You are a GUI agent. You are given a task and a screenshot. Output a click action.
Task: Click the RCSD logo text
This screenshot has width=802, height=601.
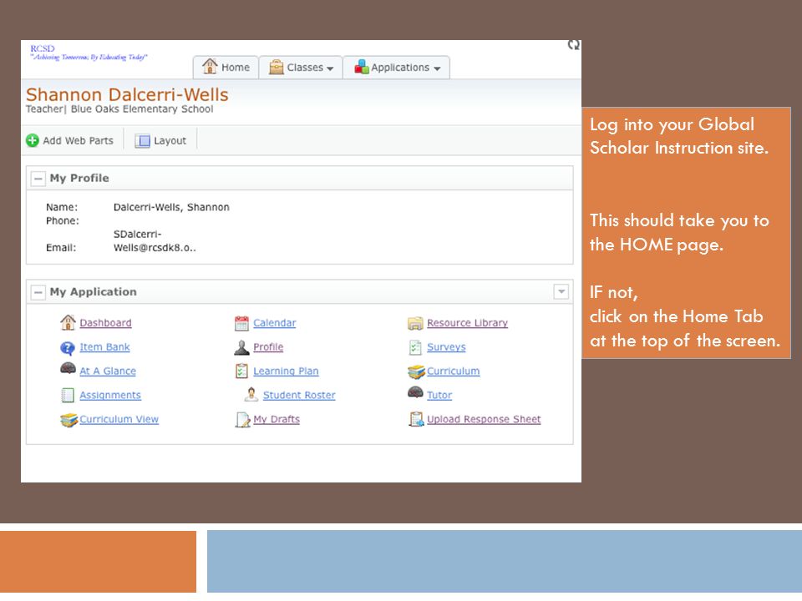pyautogui.click(x=43, y=48)
